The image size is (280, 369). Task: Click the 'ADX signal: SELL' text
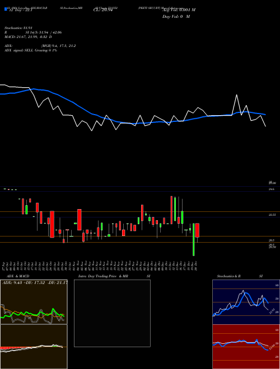(x=19, y=50)
